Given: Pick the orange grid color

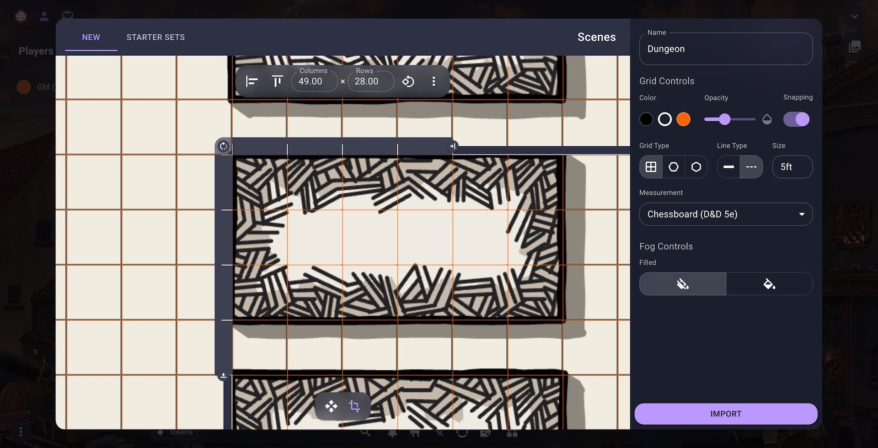Looking at the screenshot, I should click(684, 119).
